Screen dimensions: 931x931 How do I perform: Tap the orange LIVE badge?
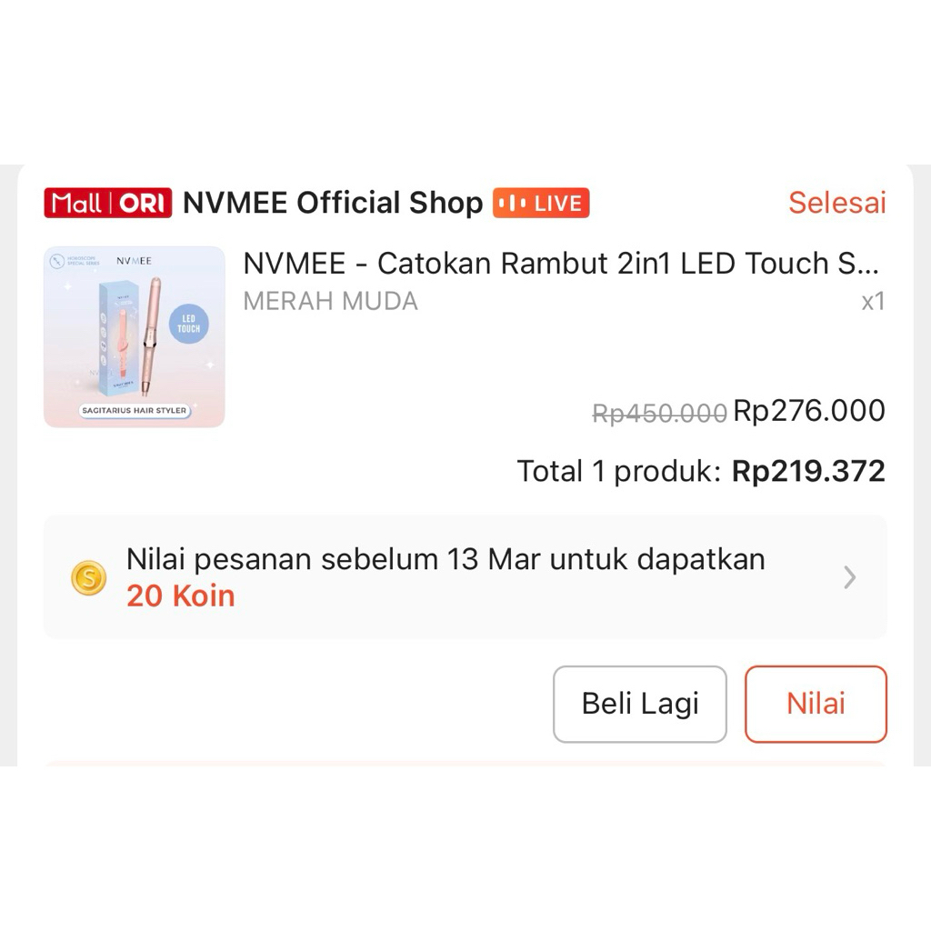[541, 203]
